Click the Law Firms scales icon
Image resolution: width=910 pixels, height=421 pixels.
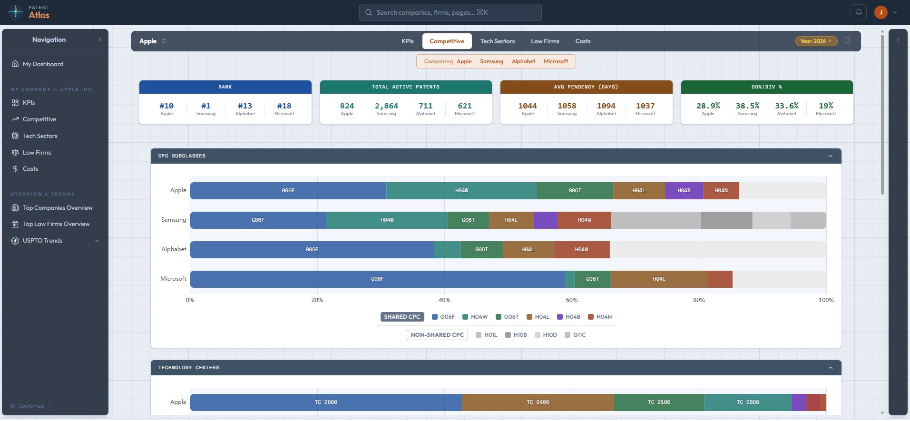15,153
